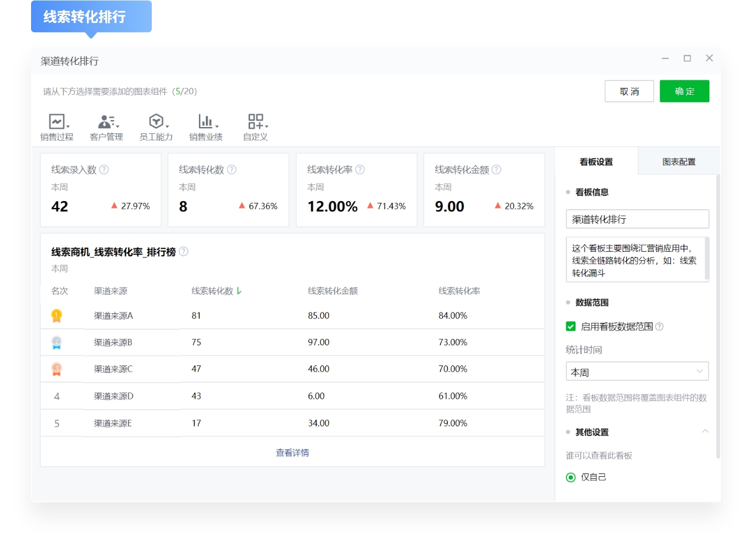752x547 pixels.
Task: Open the 本周 statistics time dropdown
Action: pos(637,371)
